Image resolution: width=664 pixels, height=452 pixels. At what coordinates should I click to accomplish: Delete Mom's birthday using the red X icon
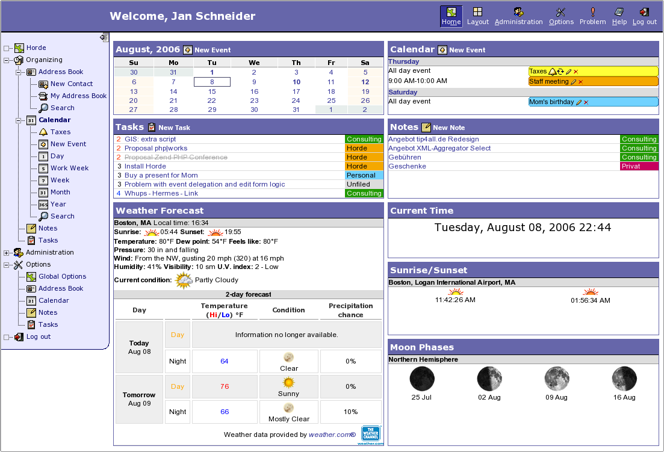(x=586, y=102)
